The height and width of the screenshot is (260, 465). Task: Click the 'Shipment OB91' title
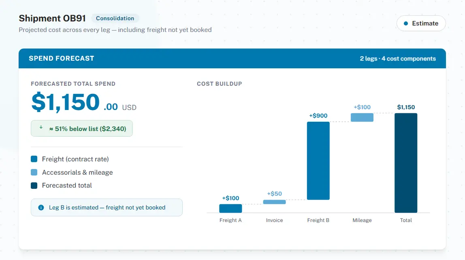pyautogui.click(x=52, y=18)
